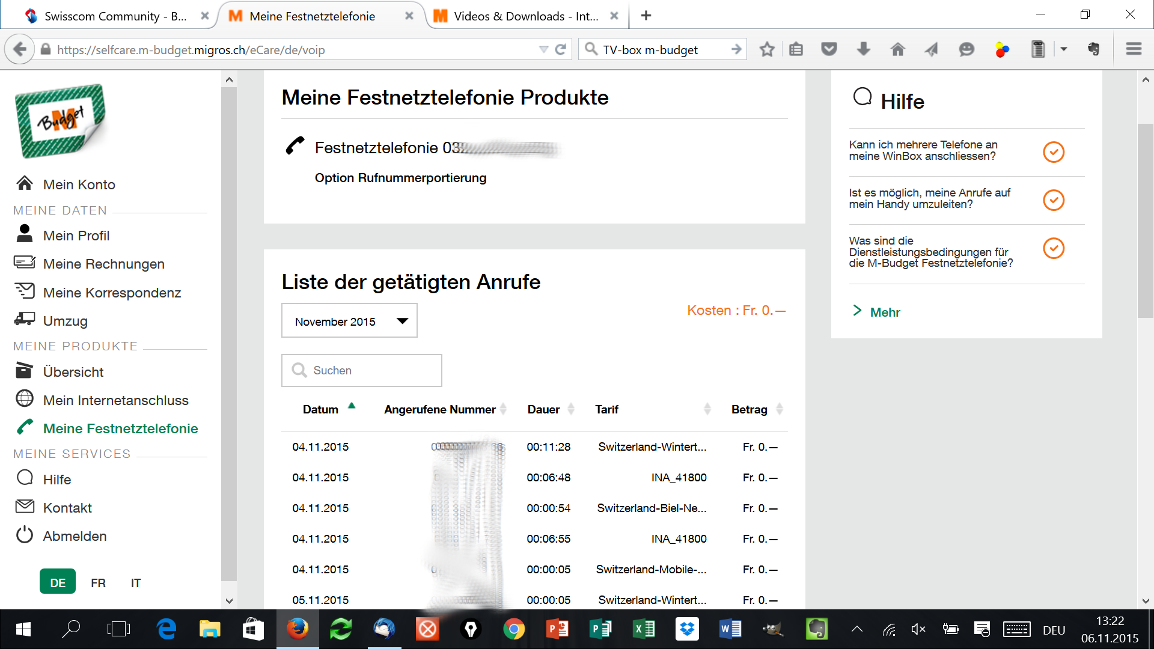The width and height of the screenshot is (1154, 649).
Task: Switch language to FR
Action: click(98, 582)
